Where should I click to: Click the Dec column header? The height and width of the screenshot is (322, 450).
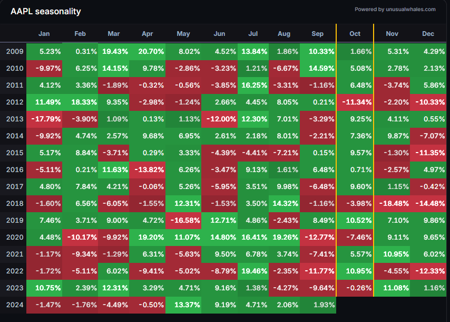428,34
